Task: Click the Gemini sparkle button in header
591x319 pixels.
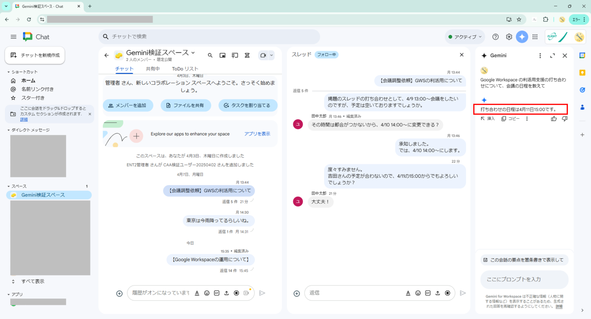Action: tap(522, 37)
